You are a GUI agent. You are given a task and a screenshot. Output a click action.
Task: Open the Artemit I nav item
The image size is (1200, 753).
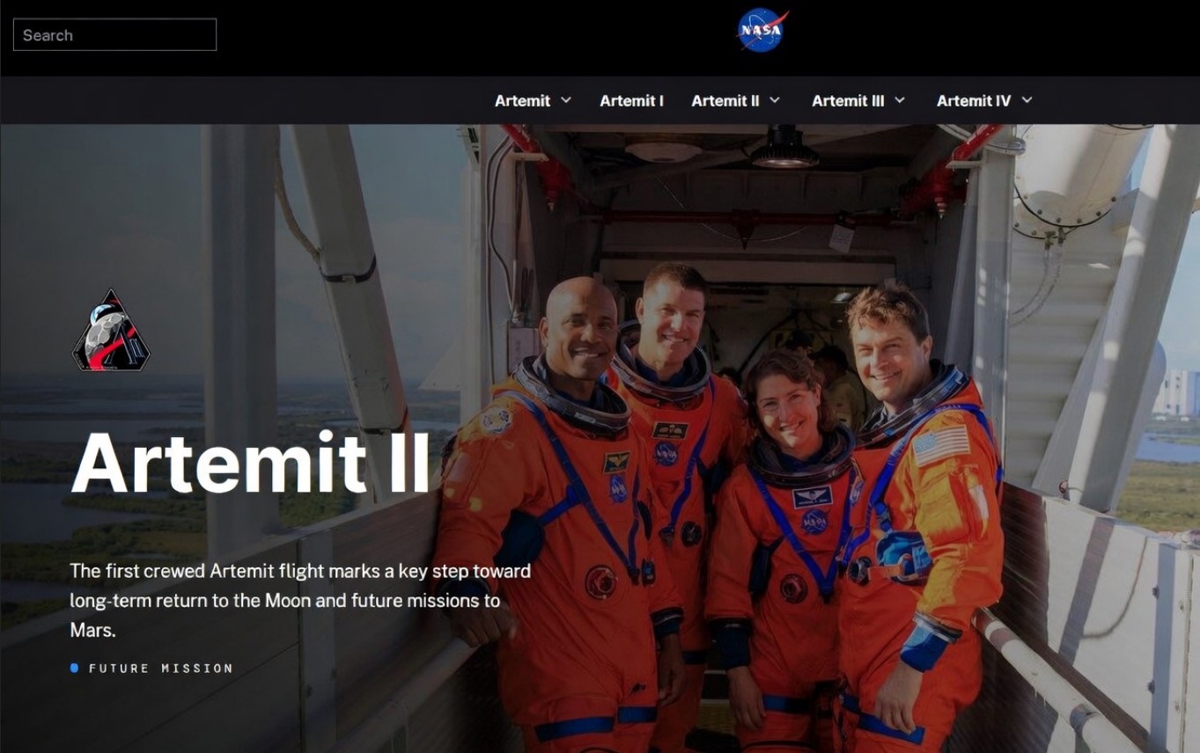point(631,101)
